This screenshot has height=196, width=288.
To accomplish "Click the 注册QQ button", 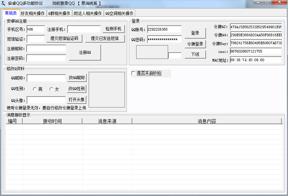I will [x=85, y=53].
